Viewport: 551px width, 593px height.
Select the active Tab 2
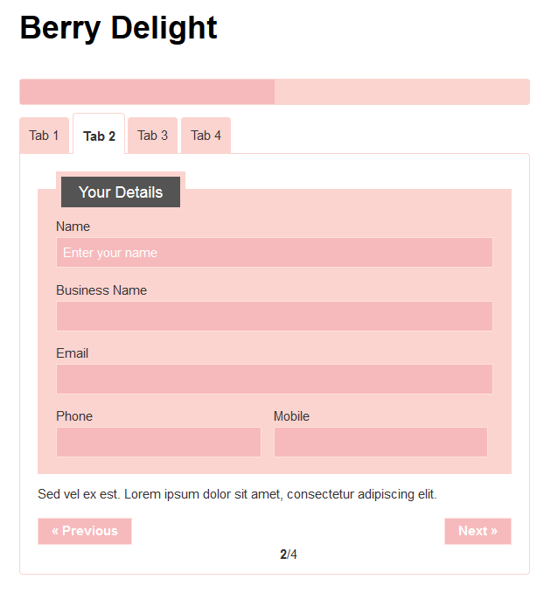[x=99, y=136]
